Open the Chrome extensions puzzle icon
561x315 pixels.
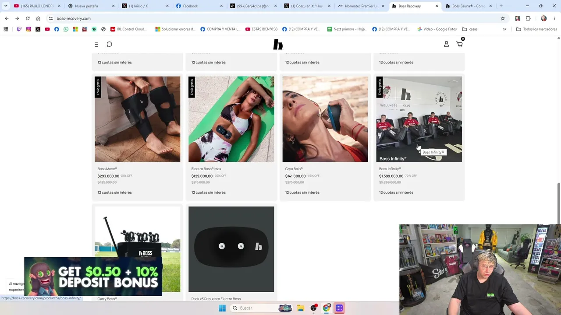pos(528,18)
